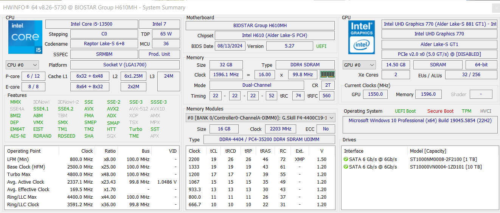Click the 1333 clock row in timing table

tap(260, 167)
